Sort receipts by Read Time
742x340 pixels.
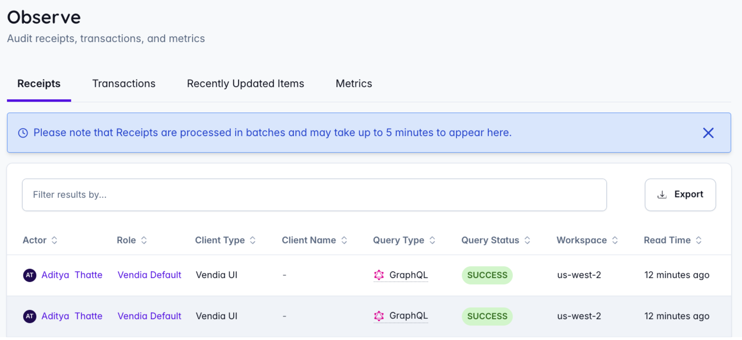698,240
